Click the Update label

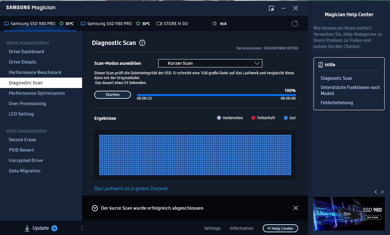[41, 228]
